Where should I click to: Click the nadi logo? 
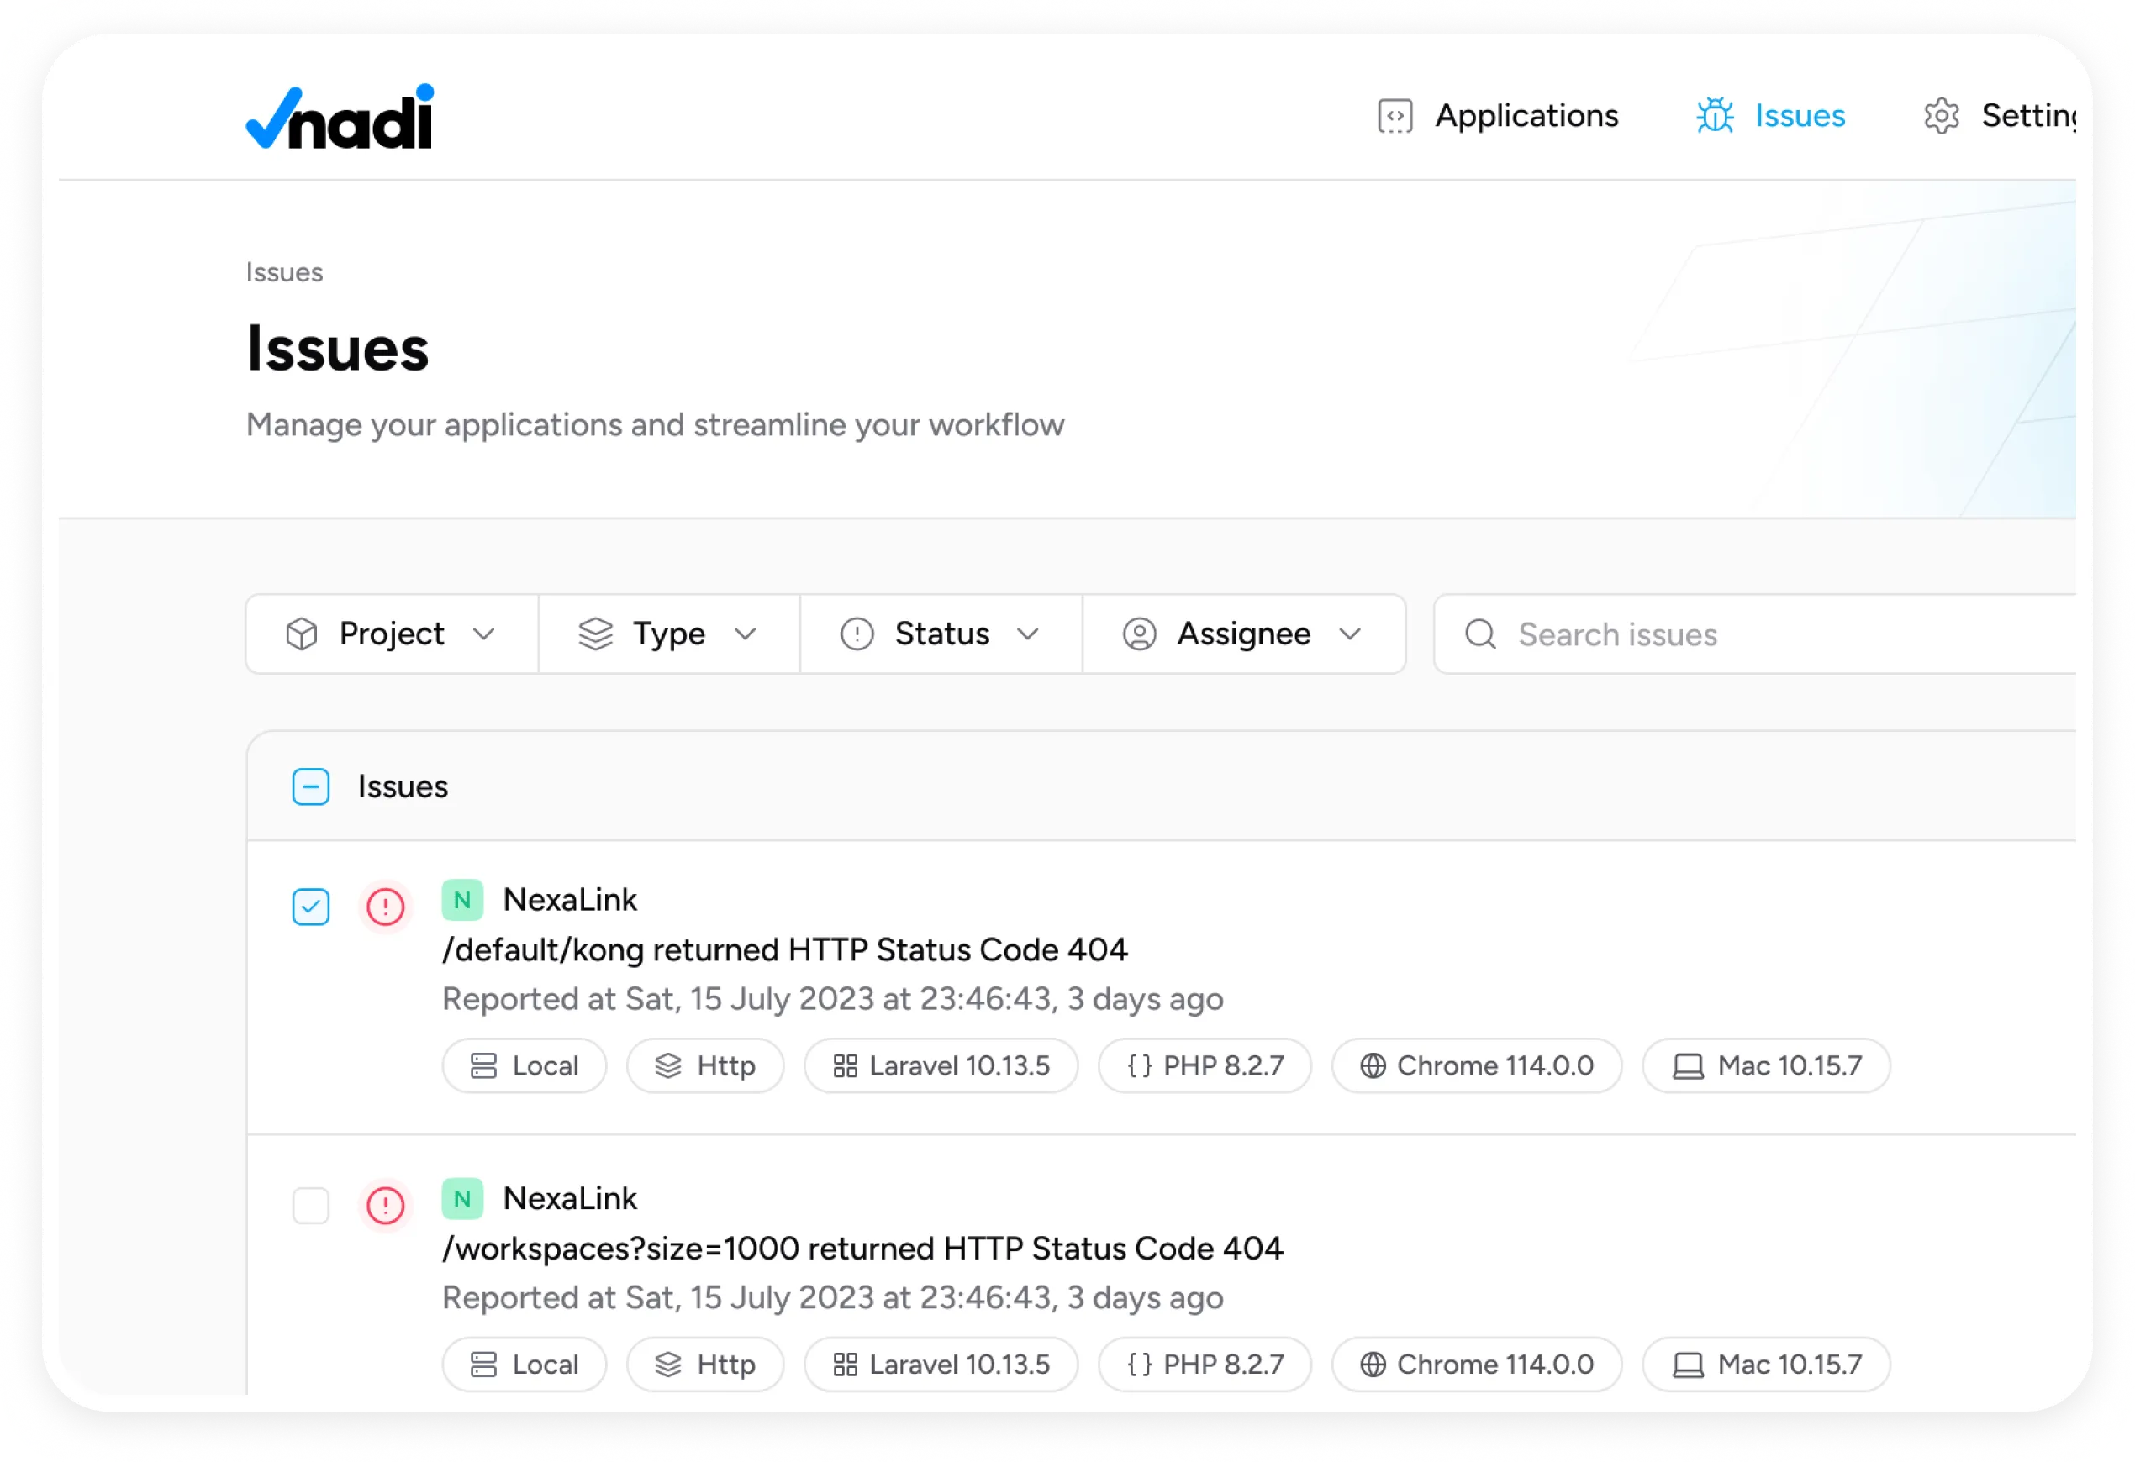pyautogui.click(x=340, y=118)
